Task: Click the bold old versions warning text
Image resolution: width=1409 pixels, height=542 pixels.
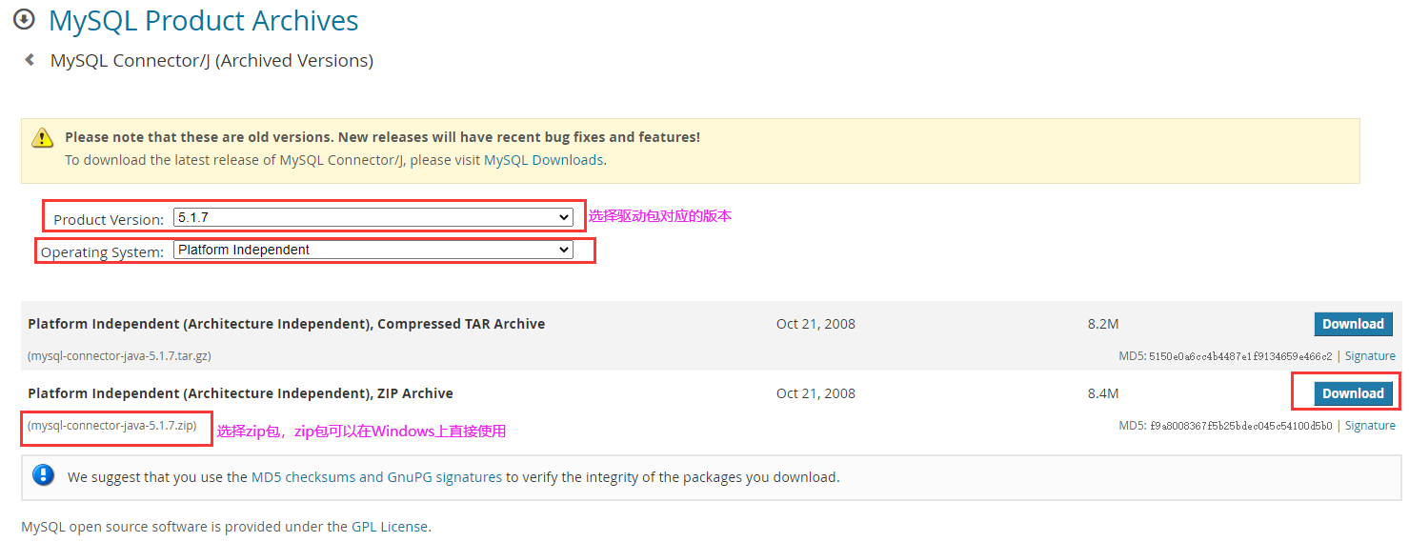Action: [382, 137]
